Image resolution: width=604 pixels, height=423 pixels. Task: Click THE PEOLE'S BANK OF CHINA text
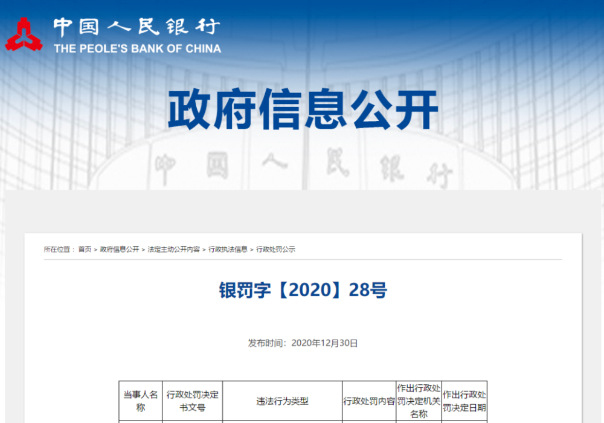pyautogui.click(x=138, y=48)
